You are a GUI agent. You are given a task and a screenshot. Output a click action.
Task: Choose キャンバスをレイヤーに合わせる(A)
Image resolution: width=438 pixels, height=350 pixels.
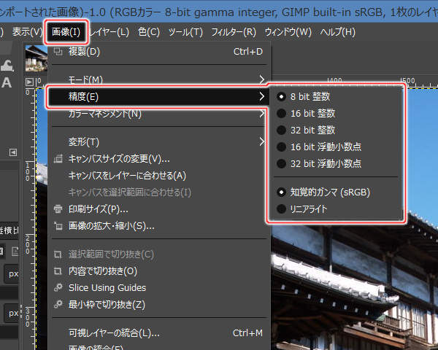[x=158, y=176]
